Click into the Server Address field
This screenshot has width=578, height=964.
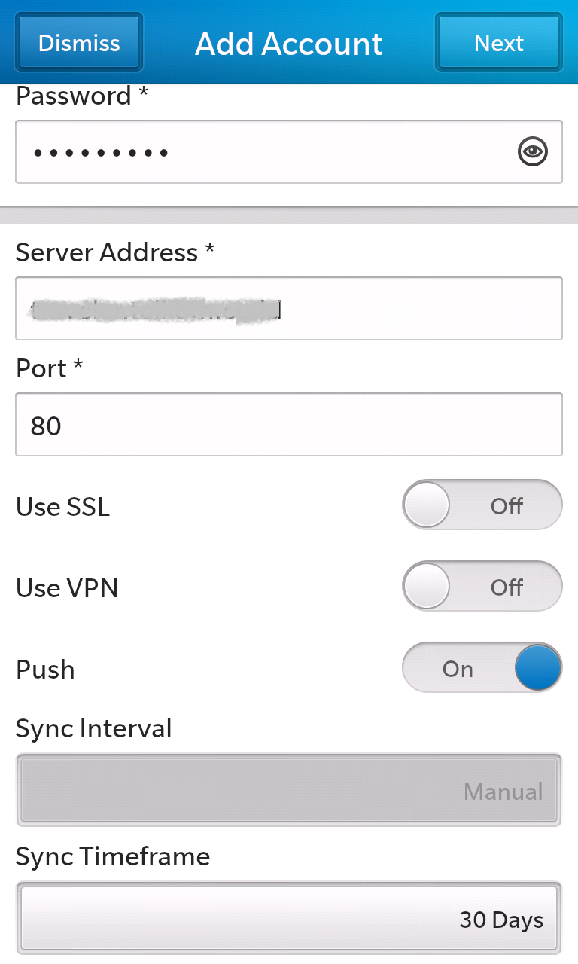[288, 308]
